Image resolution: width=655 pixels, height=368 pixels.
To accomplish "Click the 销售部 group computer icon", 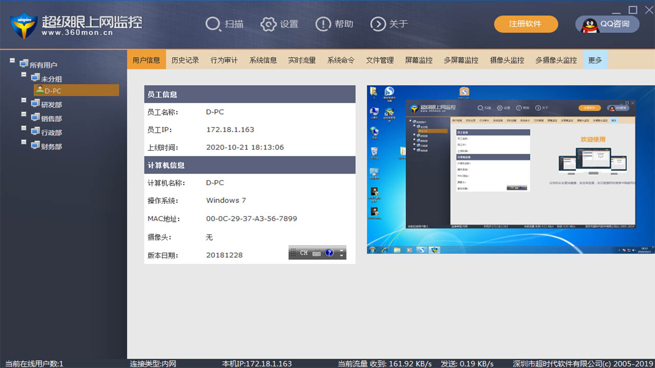I will point(35,117).
